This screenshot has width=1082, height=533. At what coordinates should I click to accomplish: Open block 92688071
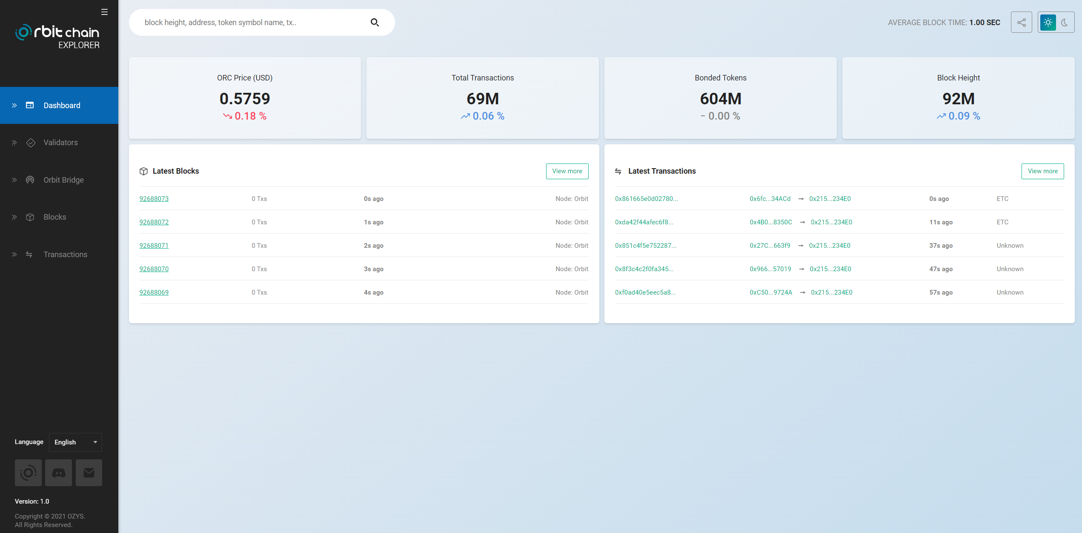point(154,246)
